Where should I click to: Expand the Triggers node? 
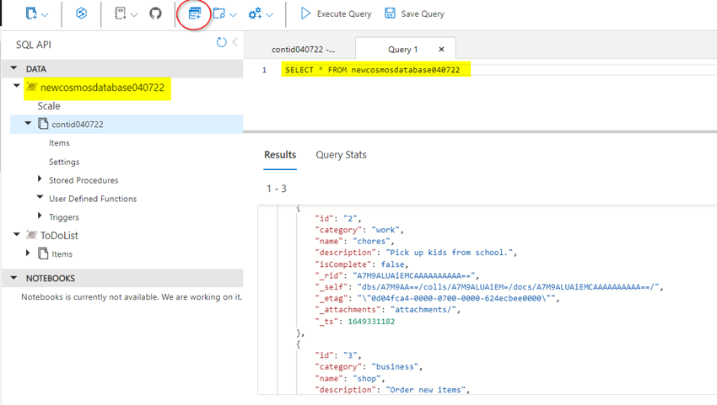click(x=40, y=216)
